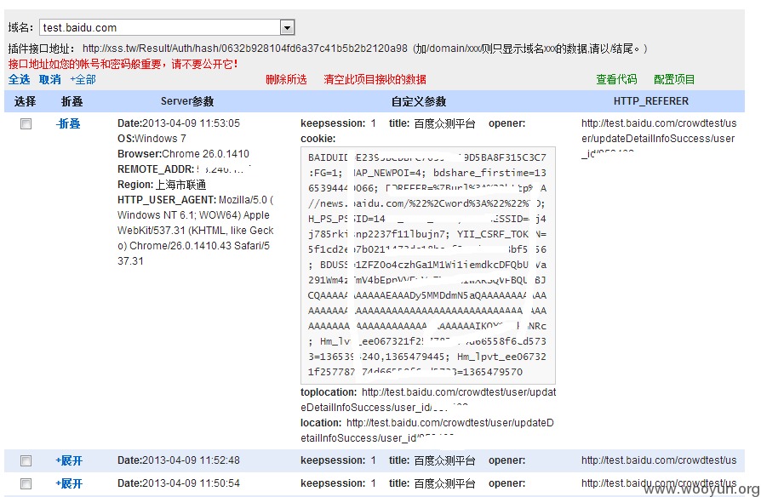Click 删除所选 to delete selected

point(286,80)
